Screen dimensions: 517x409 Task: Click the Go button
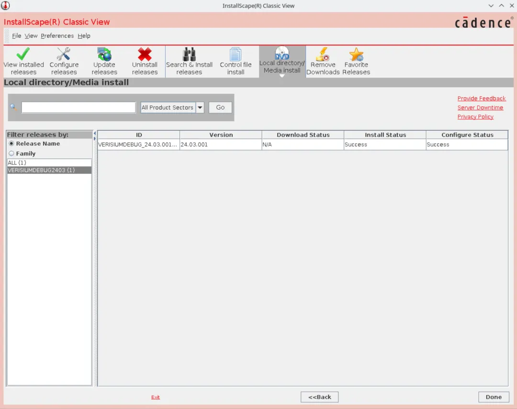pos(220,108)
